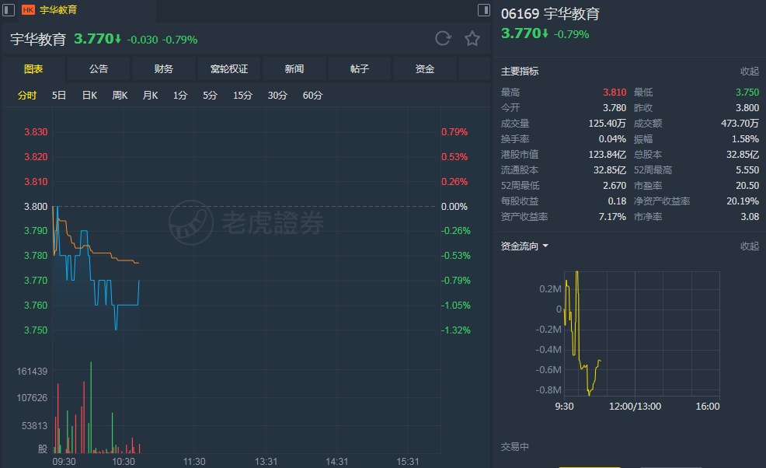The height and width of the screenshot is (468, 766).
Task: Click the refresh quote icon
Action: (443, 39)
